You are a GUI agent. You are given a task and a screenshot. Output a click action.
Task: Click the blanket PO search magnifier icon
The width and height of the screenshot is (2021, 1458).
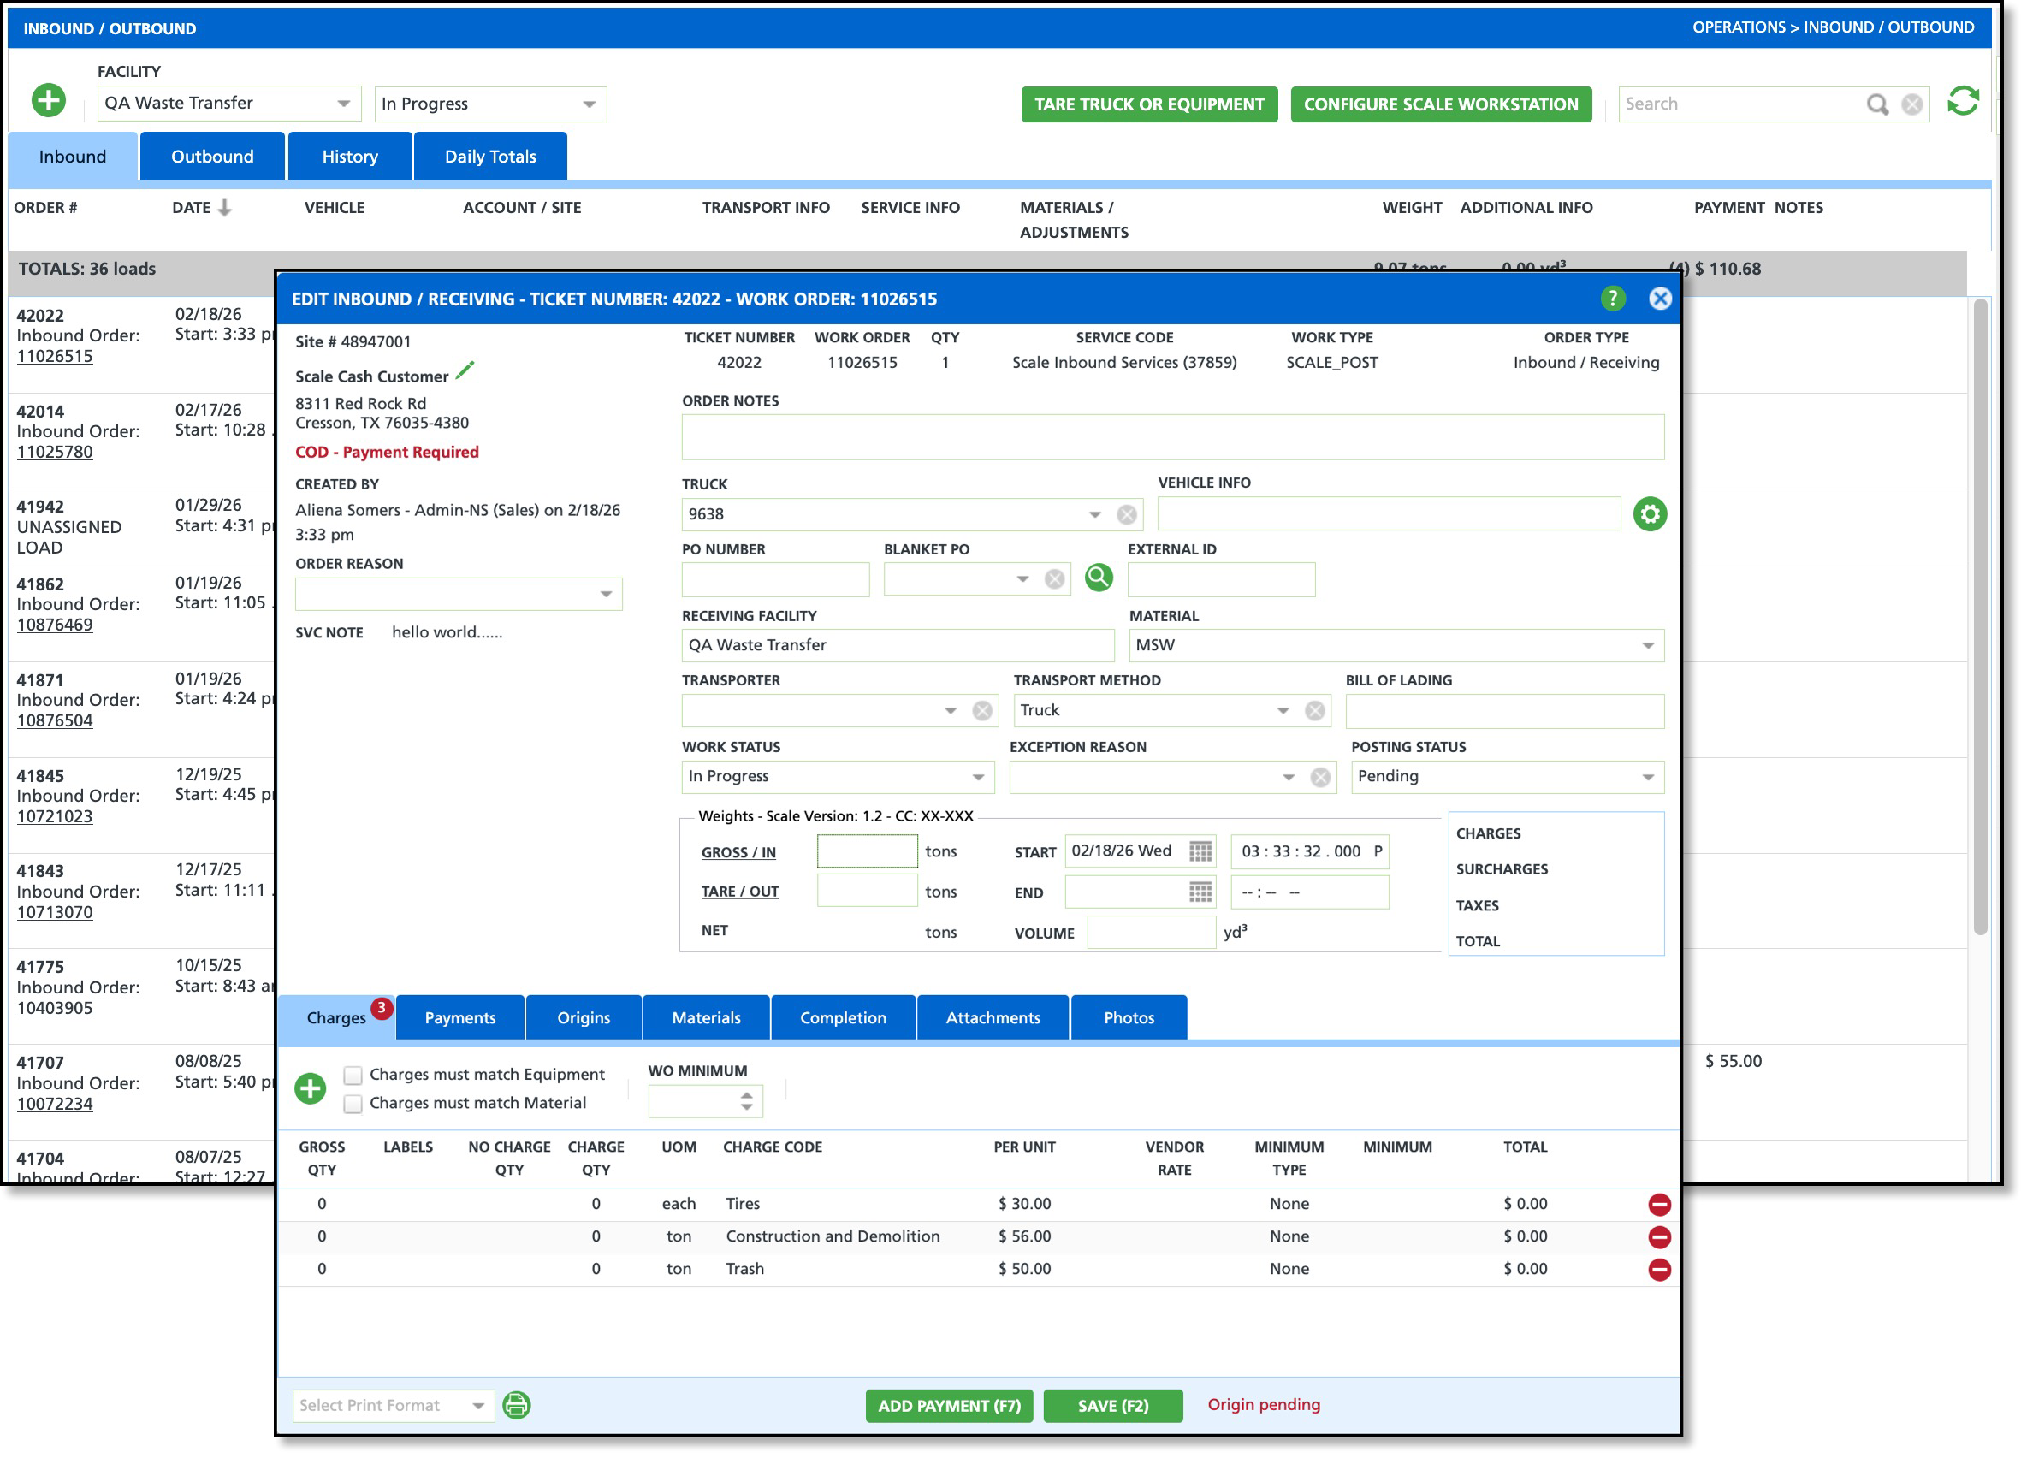(x=1098, y=578)
